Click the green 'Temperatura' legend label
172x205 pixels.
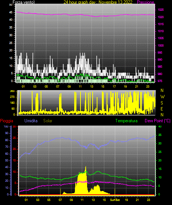[x=126, y=121]
